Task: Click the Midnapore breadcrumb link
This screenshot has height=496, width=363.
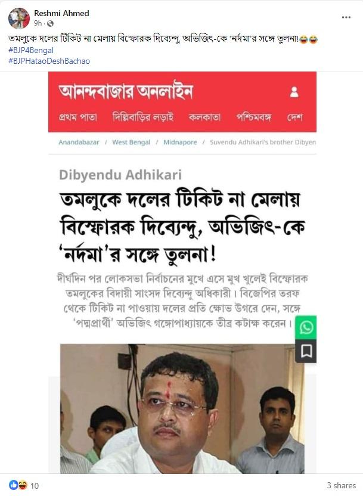Action: (x=180, y=142)
